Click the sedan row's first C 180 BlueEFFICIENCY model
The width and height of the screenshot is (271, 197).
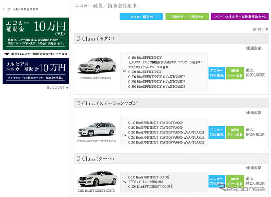(x=145, y=58)
